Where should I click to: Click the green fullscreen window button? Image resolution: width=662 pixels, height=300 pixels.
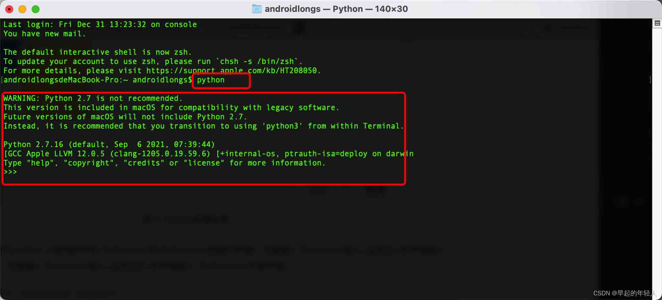pos(36,9)
